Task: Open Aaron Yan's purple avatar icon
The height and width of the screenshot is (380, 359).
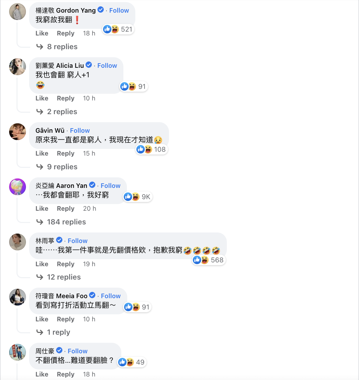Action: coord(18,187)
